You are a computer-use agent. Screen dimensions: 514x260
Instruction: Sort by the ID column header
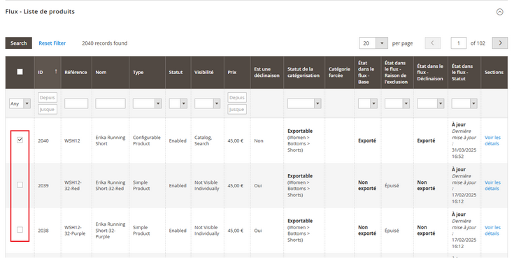[48, 73]
